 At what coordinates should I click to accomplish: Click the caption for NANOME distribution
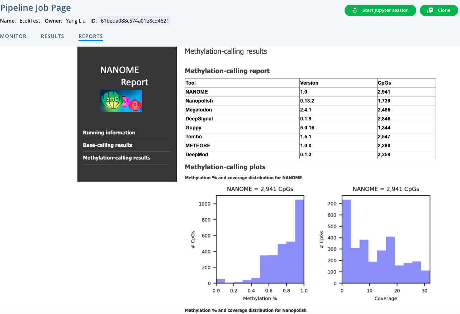[x=243, y=177]
